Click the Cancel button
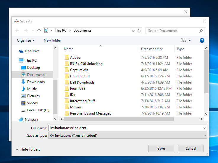218x163 pixels. 191,149
